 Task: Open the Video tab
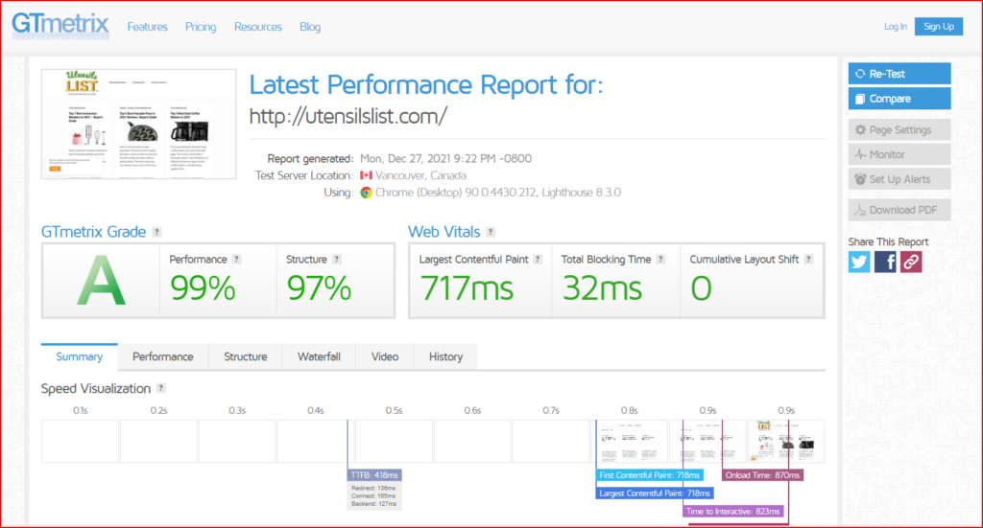(x=384, y=356)
